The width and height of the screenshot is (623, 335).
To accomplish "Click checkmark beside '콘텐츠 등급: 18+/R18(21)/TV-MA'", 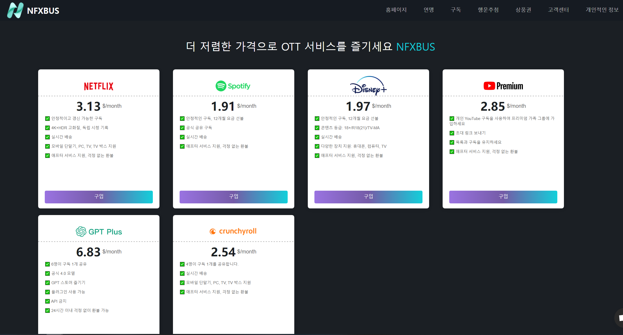I will point(317,128).
